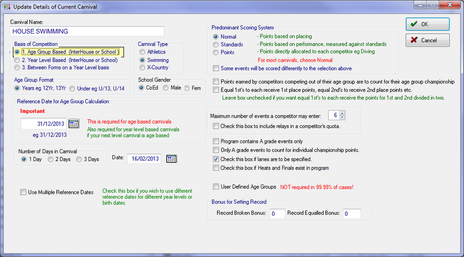Close the Update Details window
Viewport: 464px width, 257px height.
click(x=449, y=5)
